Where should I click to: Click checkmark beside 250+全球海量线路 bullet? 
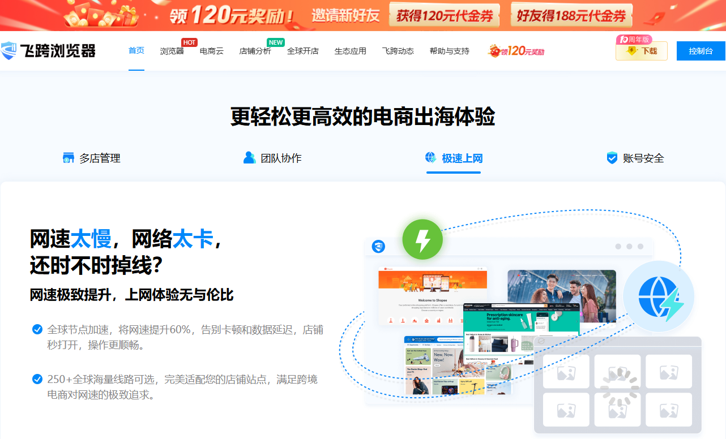[37, 379]
